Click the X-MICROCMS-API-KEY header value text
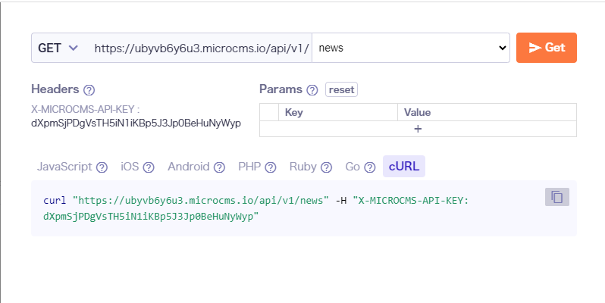 pyautogui.click(x=136, y=123)
